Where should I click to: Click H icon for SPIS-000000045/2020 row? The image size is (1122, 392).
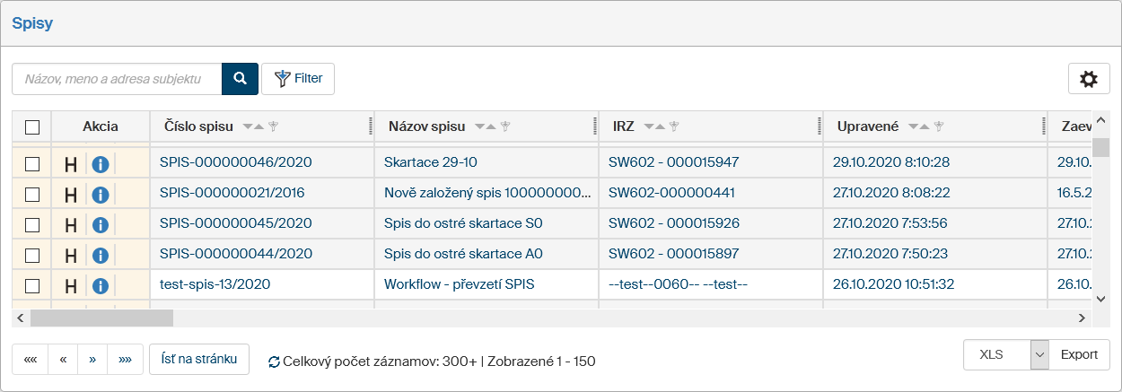tap(70, 225)
